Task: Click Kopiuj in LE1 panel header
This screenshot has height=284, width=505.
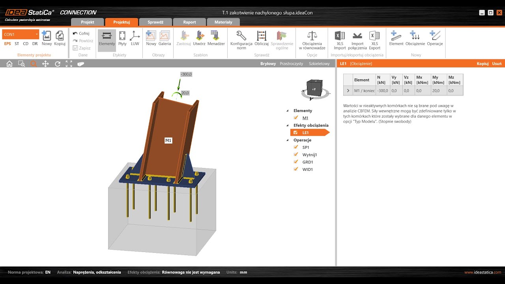Action: pos(483,64)
